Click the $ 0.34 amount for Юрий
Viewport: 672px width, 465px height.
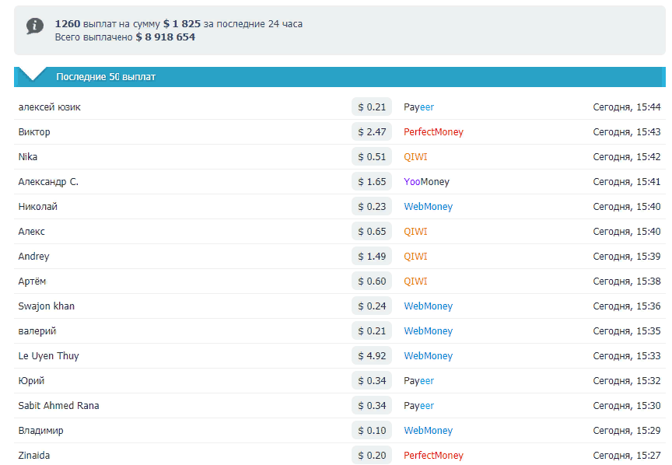pos(372,380)
